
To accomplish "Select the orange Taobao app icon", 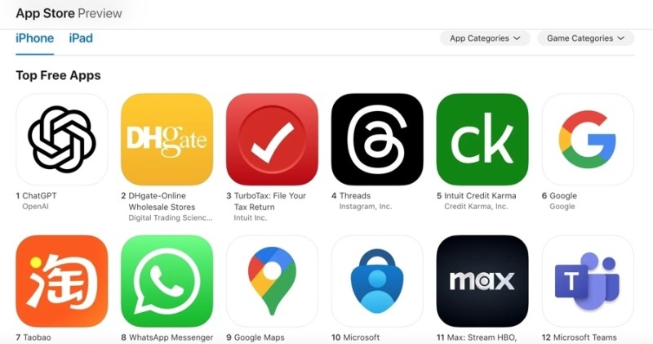I will (x=62, y=281).
